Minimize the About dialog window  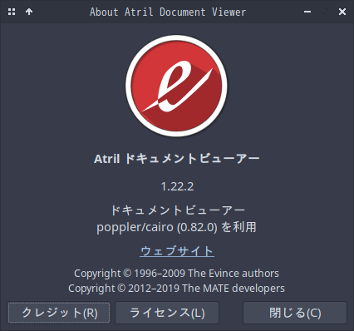pos(307,12)
